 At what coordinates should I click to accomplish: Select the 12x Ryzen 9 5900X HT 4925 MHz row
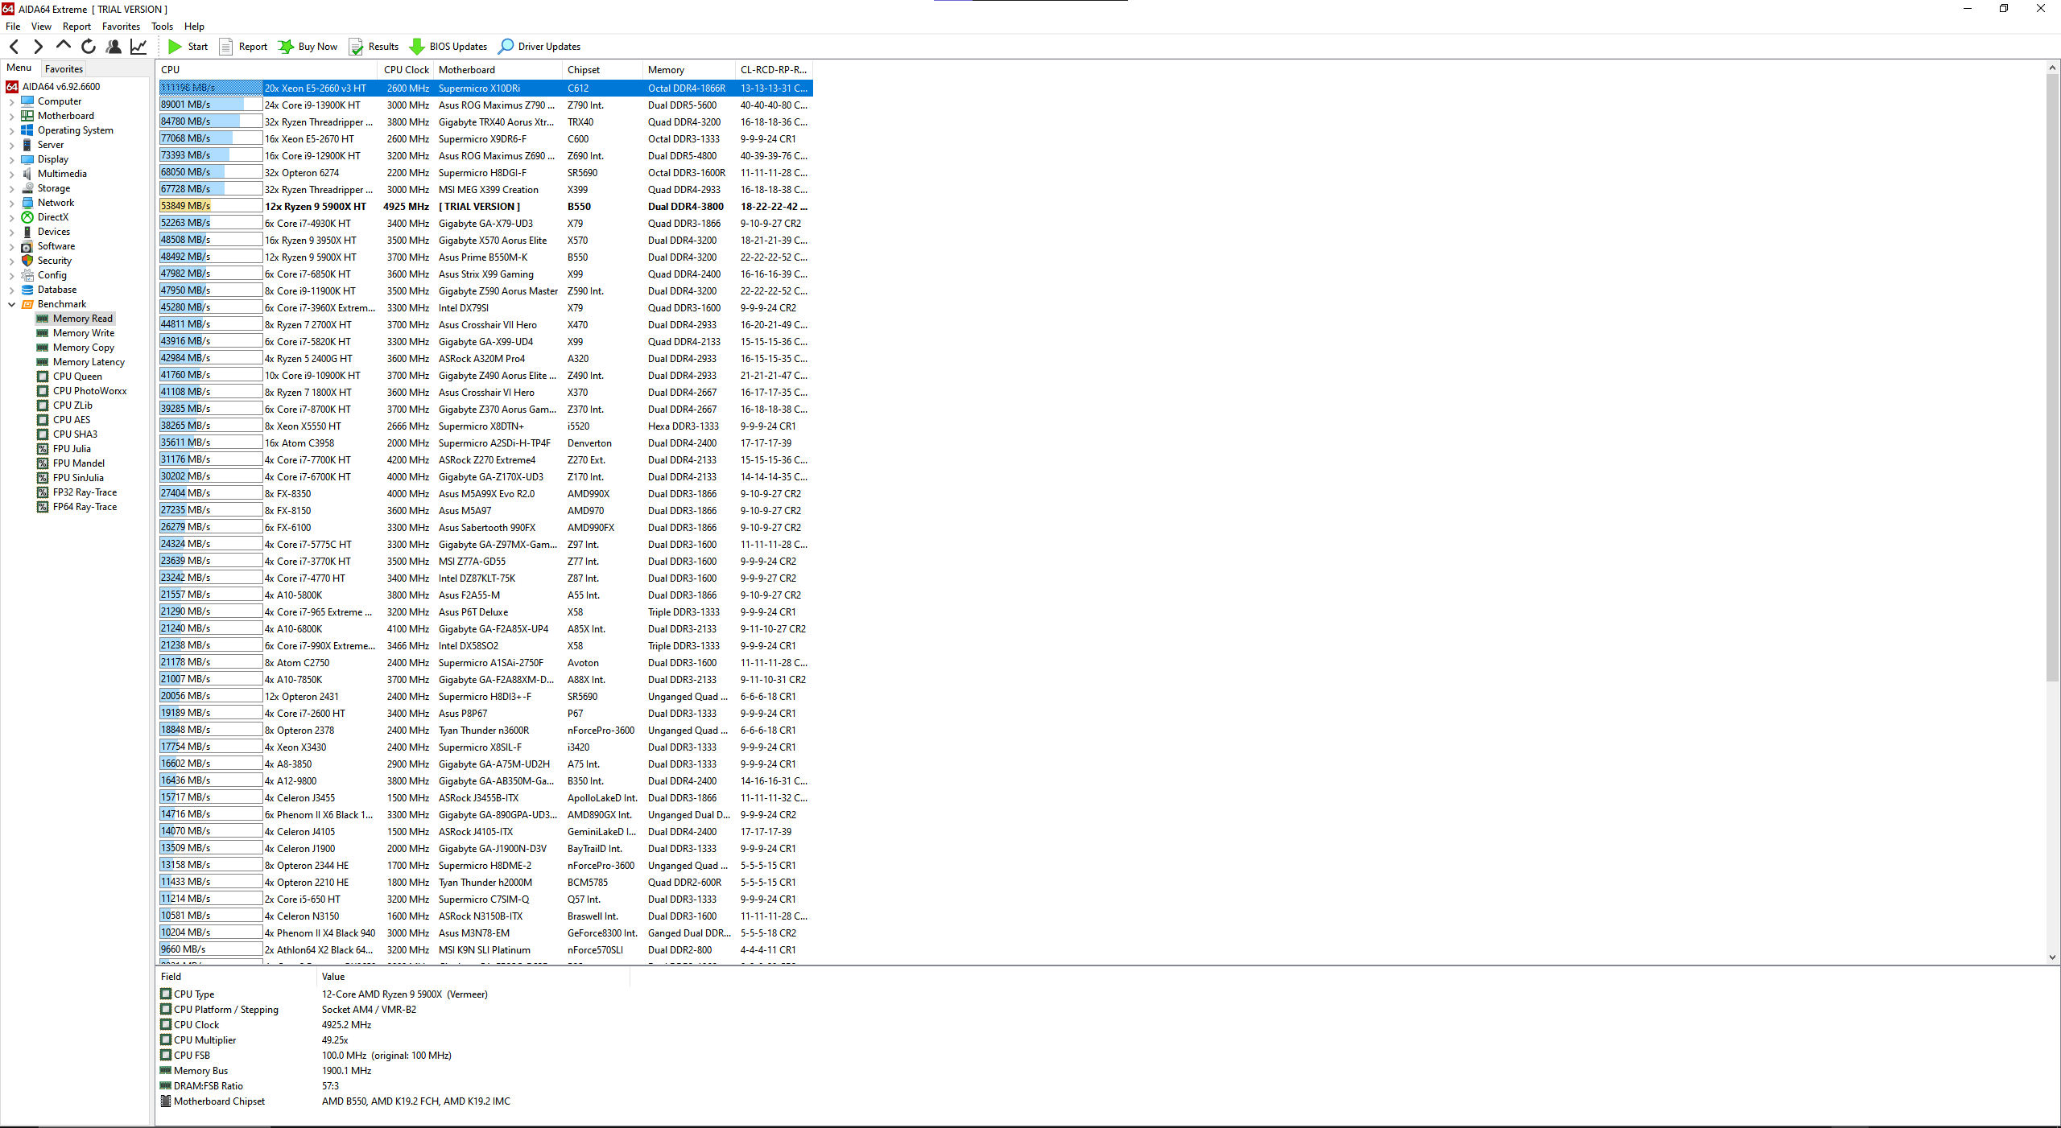coord(485,207)
